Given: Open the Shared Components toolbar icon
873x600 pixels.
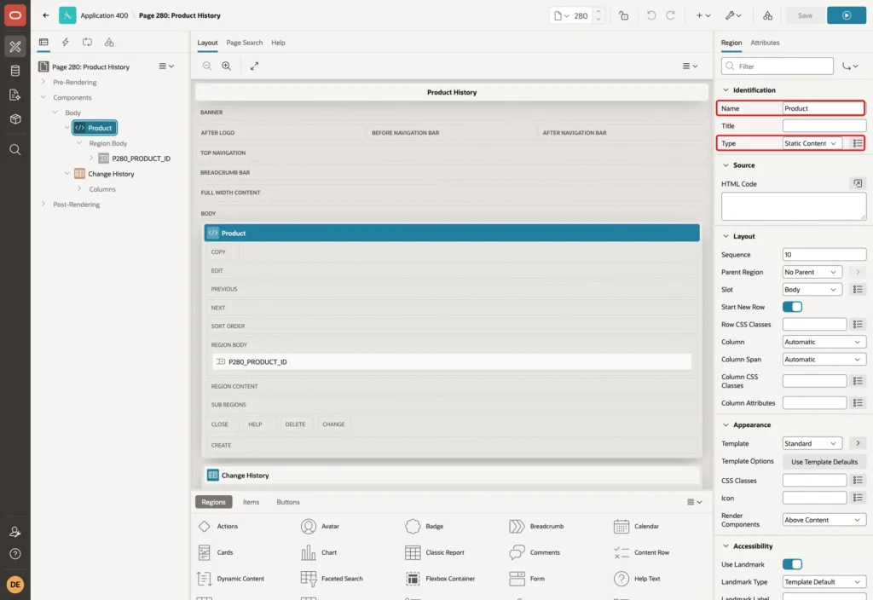Looking at the screenshot, I should (x=767, y=15).
